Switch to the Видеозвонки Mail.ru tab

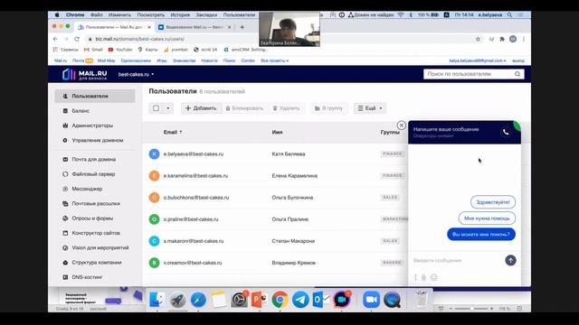click(195, 27)
